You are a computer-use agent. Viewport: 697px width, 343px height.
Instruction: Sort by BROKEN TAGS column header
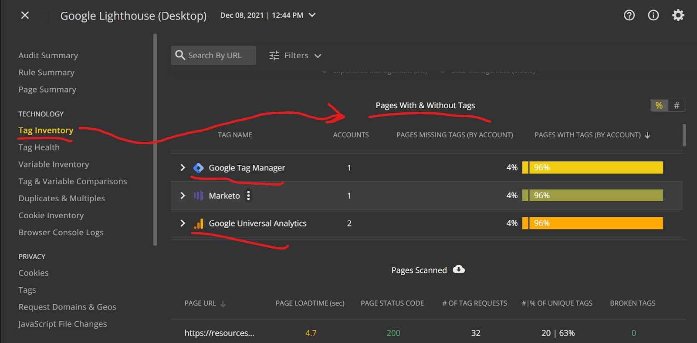coord(633,303)
